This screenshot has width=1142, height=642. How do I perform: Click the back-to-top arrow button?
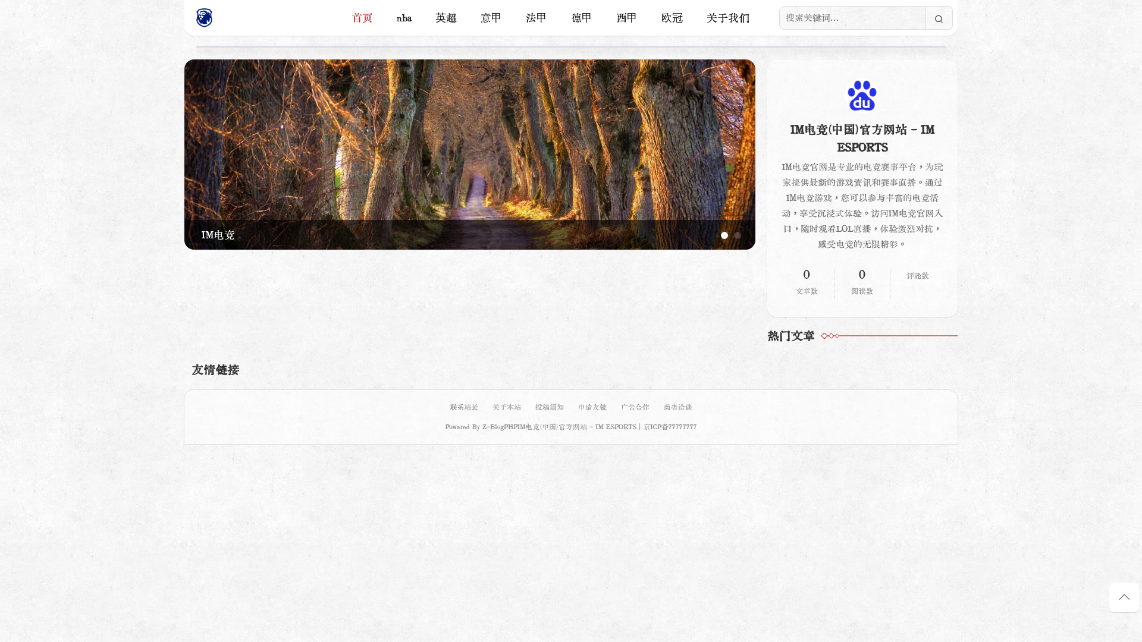click(1124, 597)
